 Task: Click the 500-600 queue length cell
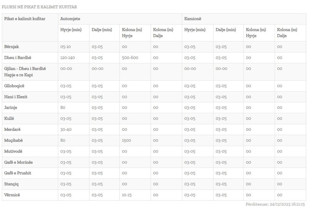coord(130,58)
